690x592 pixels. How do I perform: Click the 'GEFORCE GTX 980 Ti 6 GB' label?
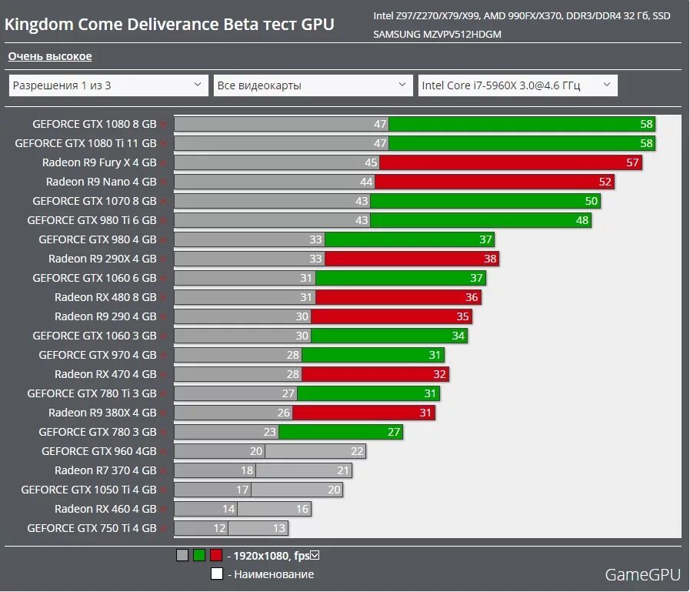coord(92,221)
